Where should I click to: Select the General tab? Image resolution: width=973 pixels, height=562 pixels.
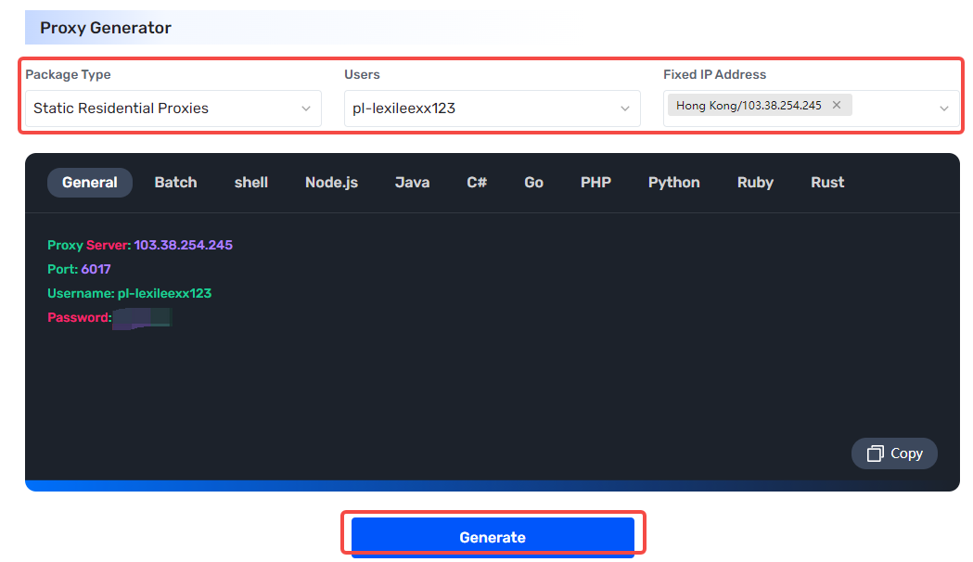[90, 183]
